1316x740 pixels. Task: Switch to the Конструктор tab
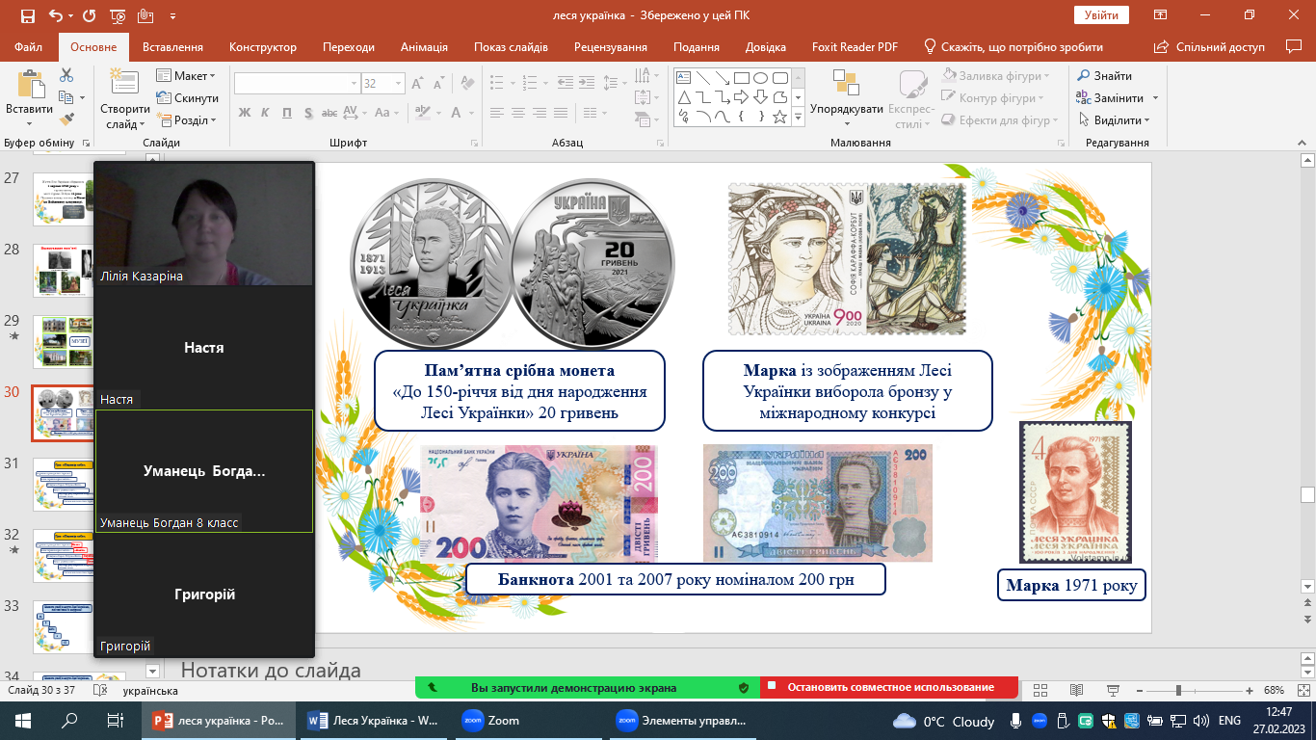(x=263, y=47)
